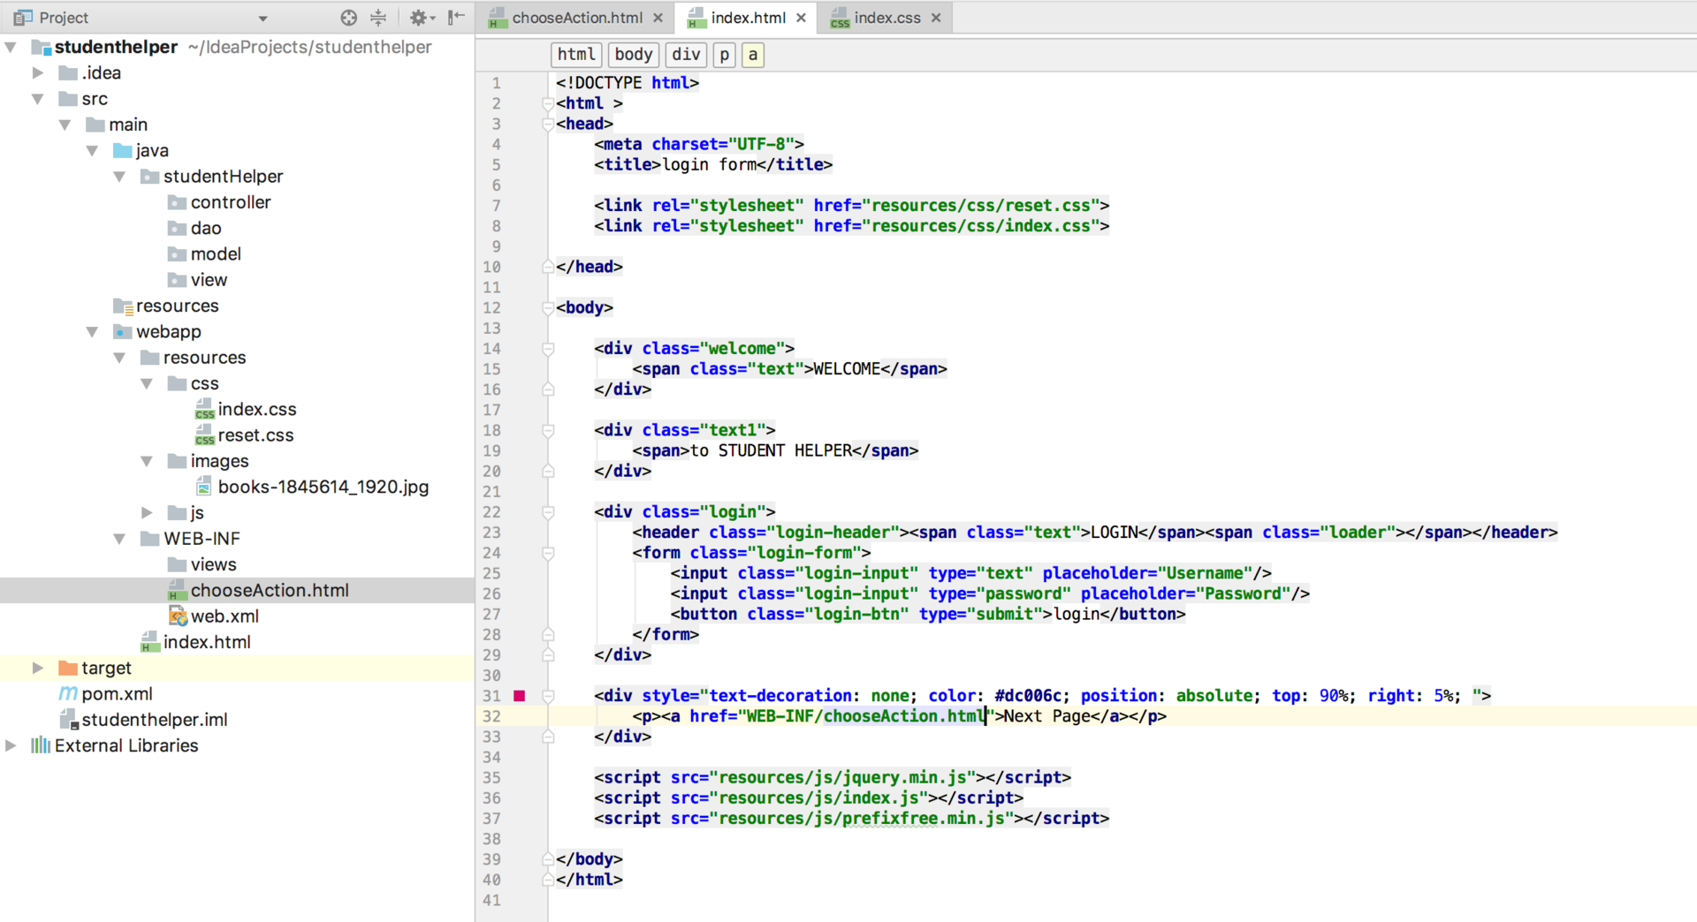Screen dimensions: 1697x922
Task: Select the web.xml file icon
Action: pos(178,616)
